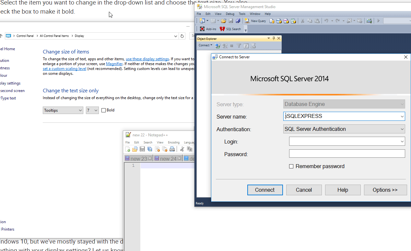
Task: Click the Connect to server icon in Object Explorer
Action: [217, 46]
